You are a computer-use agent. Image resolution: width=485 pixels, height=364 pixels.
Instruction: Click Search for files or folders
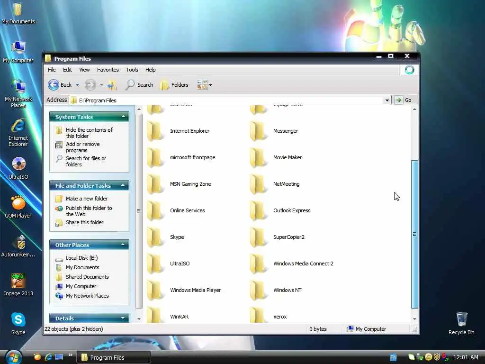tap(86, 161)
